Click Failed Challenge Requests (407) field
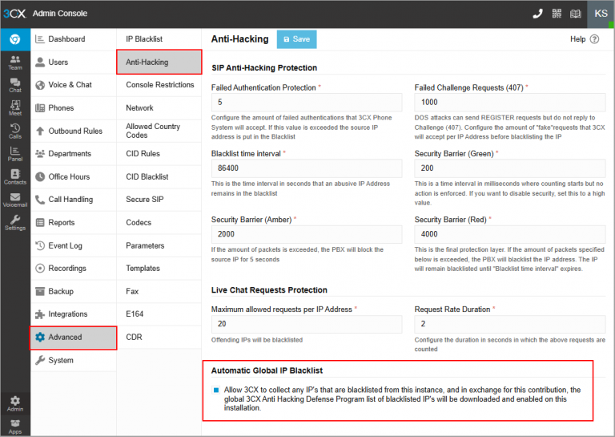Image resolution: width=615 pixels, height=437 pixels. pyautogui.click(x=510, y=103)
